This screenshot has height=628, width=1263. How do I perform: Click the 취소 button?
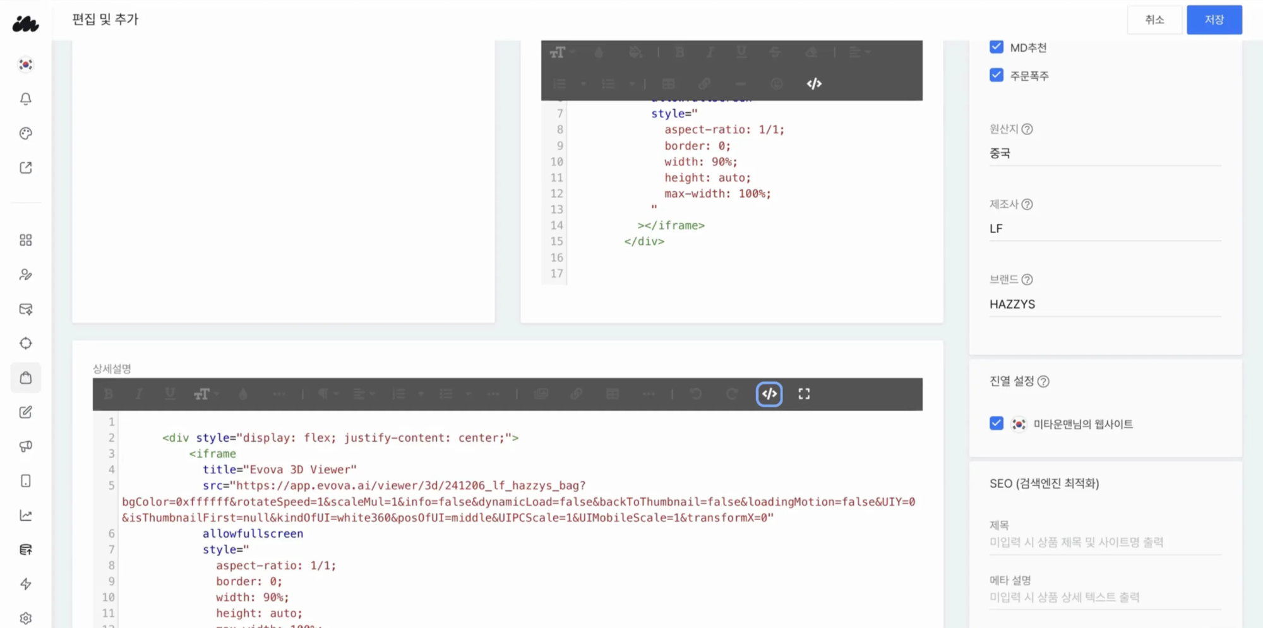1154,20
